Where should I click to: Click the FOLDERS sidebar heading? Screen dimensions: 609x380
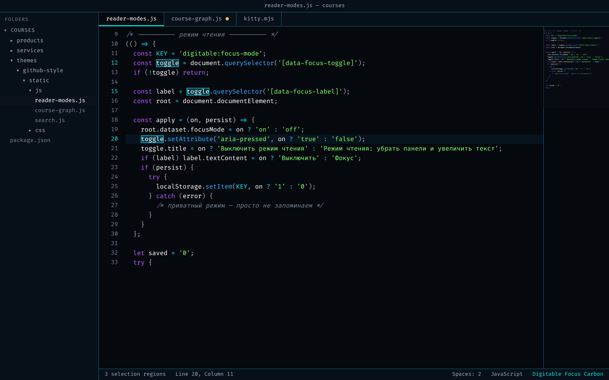[x=16, y=19]
